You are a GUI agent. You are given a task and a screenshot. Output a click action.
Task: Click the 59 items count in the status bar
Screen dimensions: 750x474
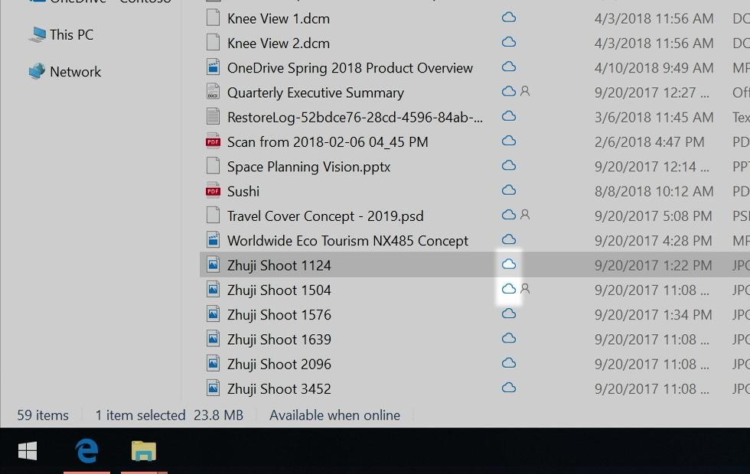click(x=42, y=415)
